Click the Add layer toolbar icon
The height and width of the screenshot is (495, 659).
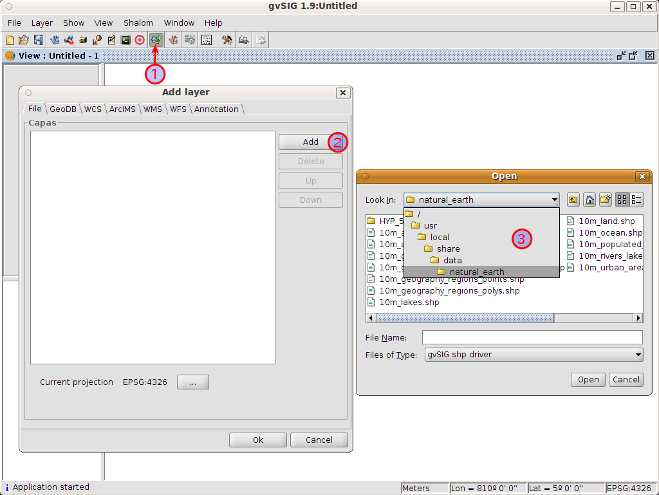click(x=156, y=40)
